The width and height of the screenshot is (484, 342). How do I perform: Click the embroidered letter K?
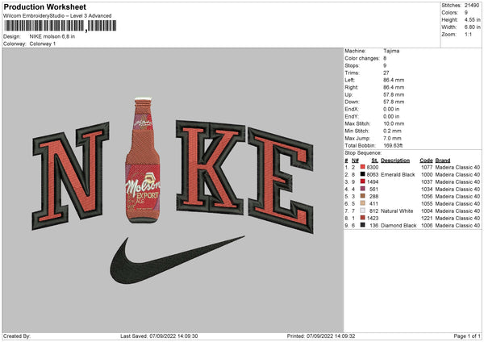click(x=211, y=167)
